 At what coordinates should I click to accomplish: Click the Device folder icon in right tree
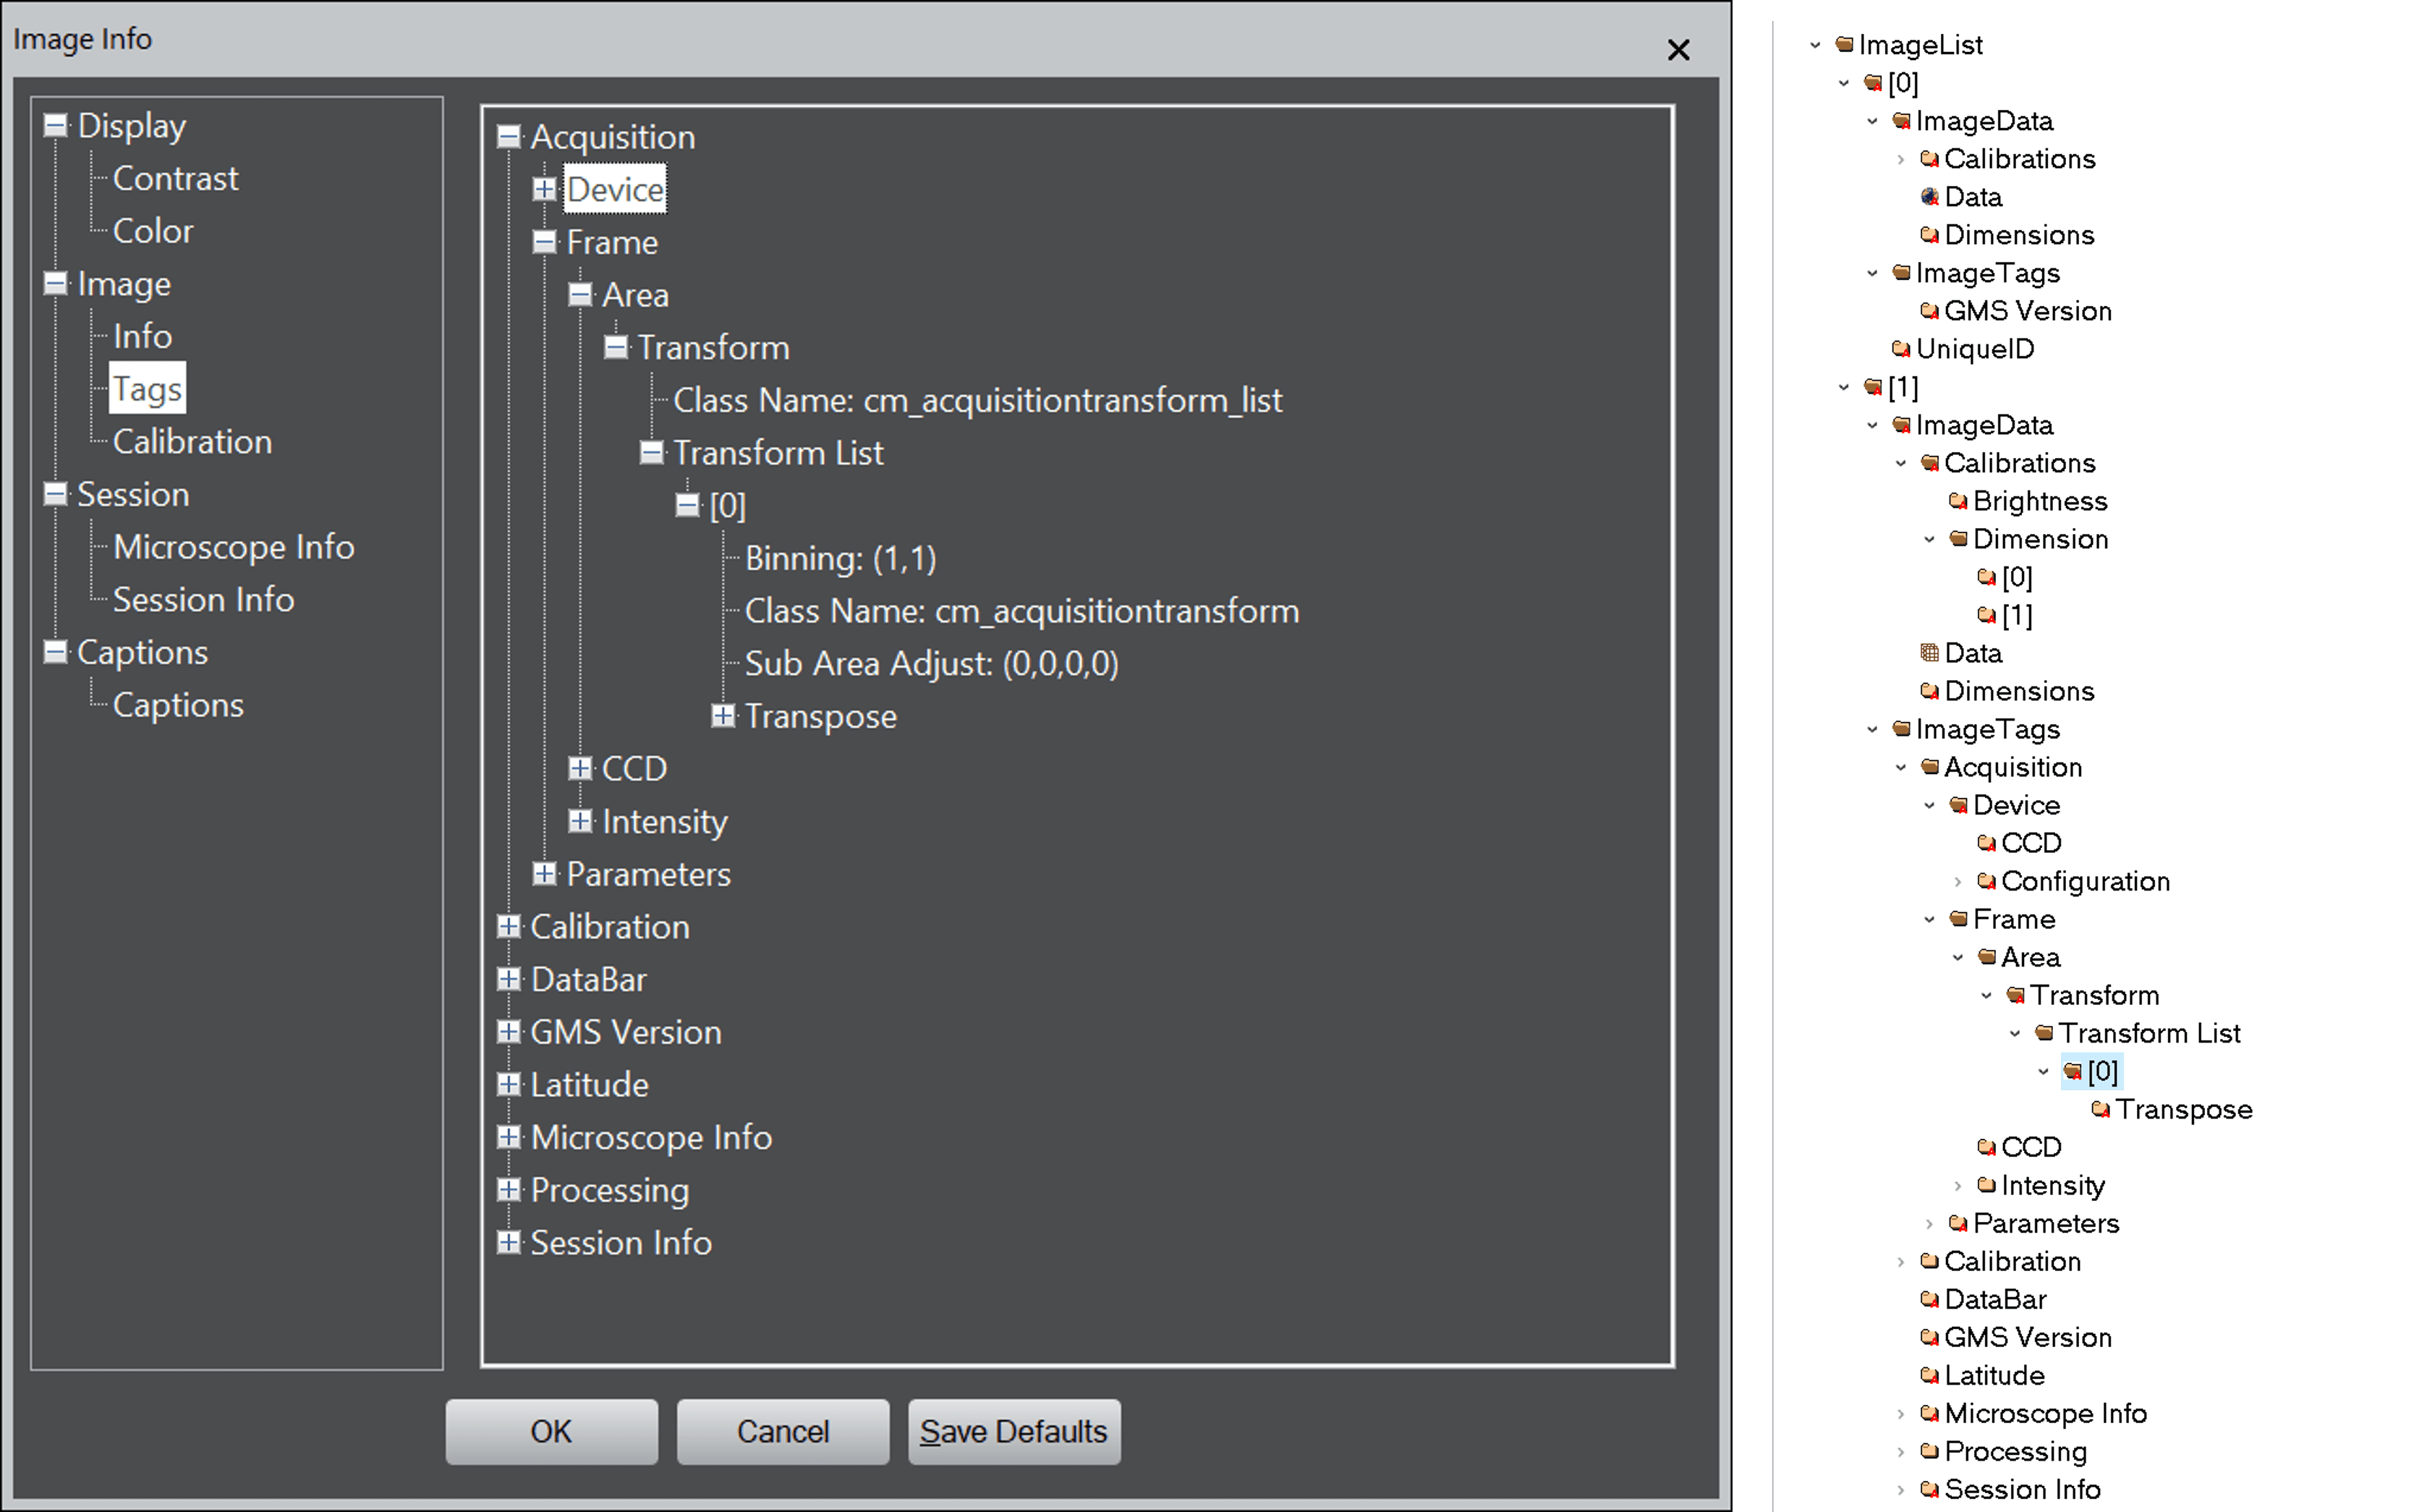(1959, 805)
